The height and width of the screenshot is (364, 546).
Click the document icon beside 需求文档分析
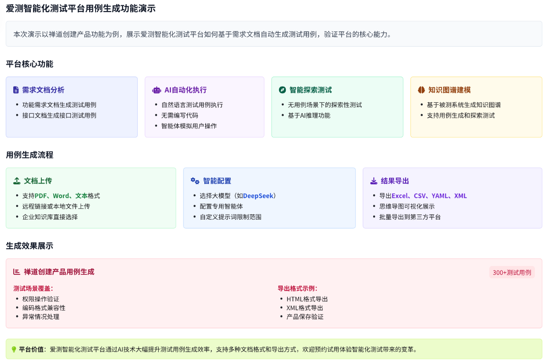[16, 90]
